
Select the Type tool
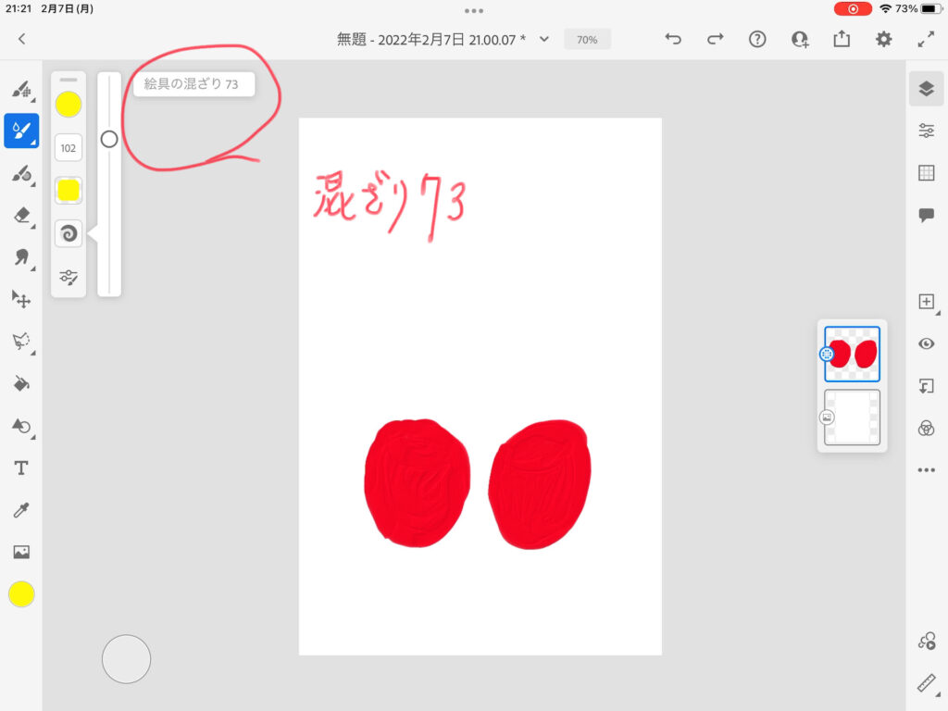point(21,468)
